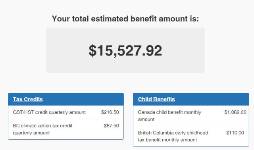Select the GST/HST credit quarterly amount label
254x150 pixels.
tap(49, 112)
